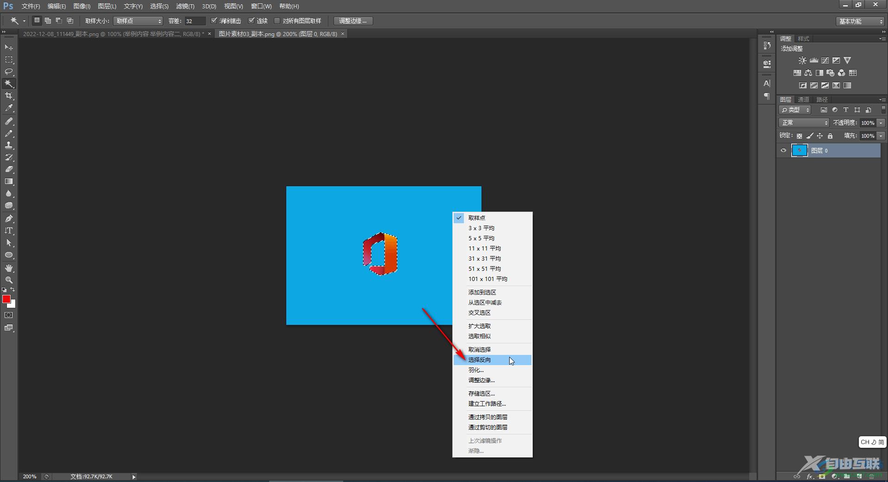Open the blend mode 正常 dropdown
Screen dimensions: 888x482
tap(804, 123)
